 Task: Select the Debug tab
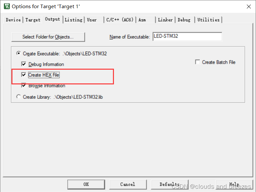(x=185, y=20)
